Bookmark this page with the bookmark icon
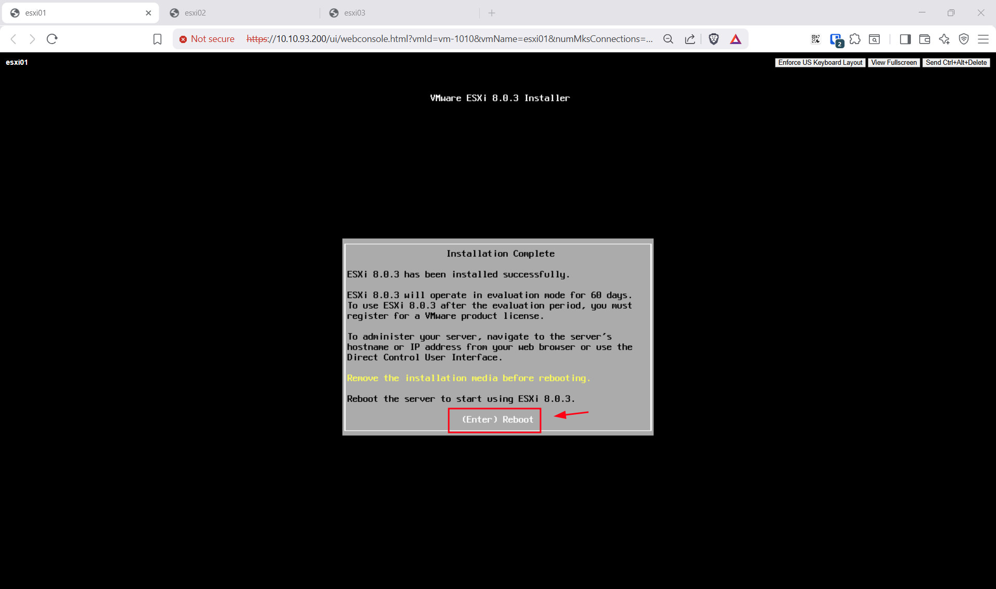 (x=158, y=39)
